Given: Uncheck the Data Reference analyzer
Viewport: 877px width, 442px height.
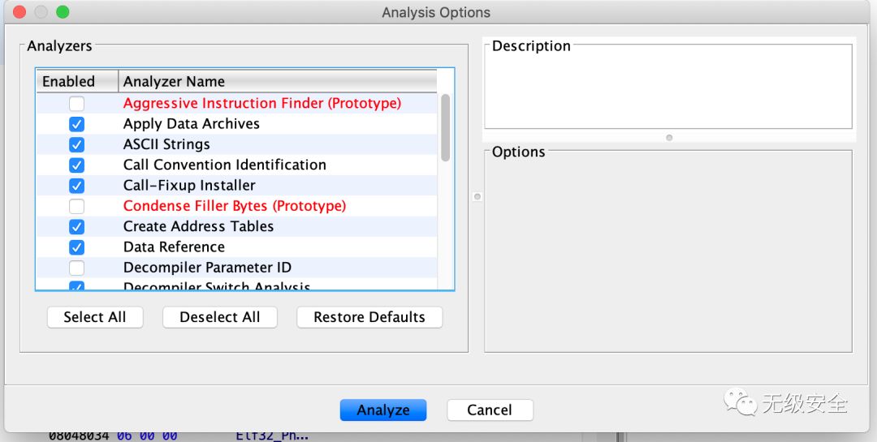Looking at the screenshot, I should pyautogui.click(x=76, y=247).
